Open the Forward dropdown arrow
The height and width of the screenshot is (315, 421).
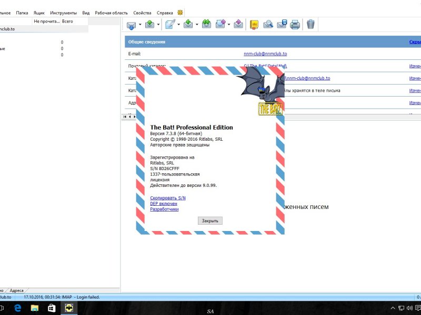(229, 25)
